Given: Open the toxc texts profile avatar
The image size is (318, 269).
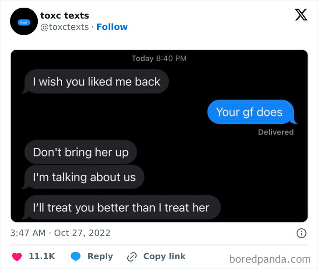Looking at the screenshot, I should 24,21.
